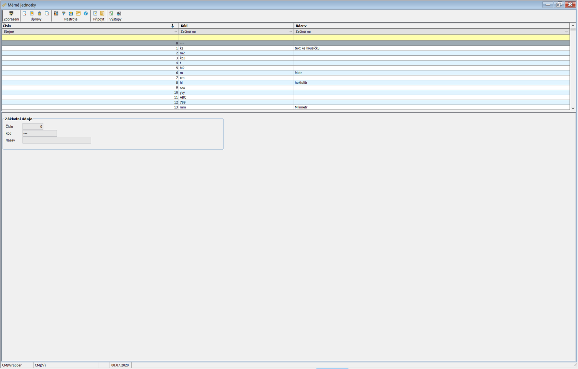This screenshot has height=369, width=578.
Task: Click the Název input field in Základní údaje
Action: point(57,140)
